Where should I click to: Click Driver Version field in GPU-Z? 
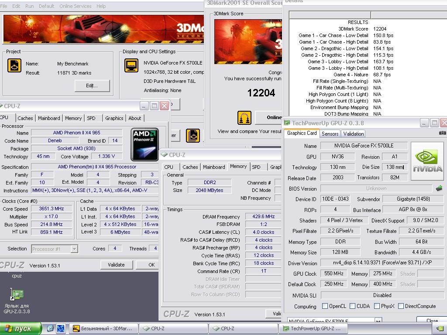pyautogui.click(x=382, y=263)
